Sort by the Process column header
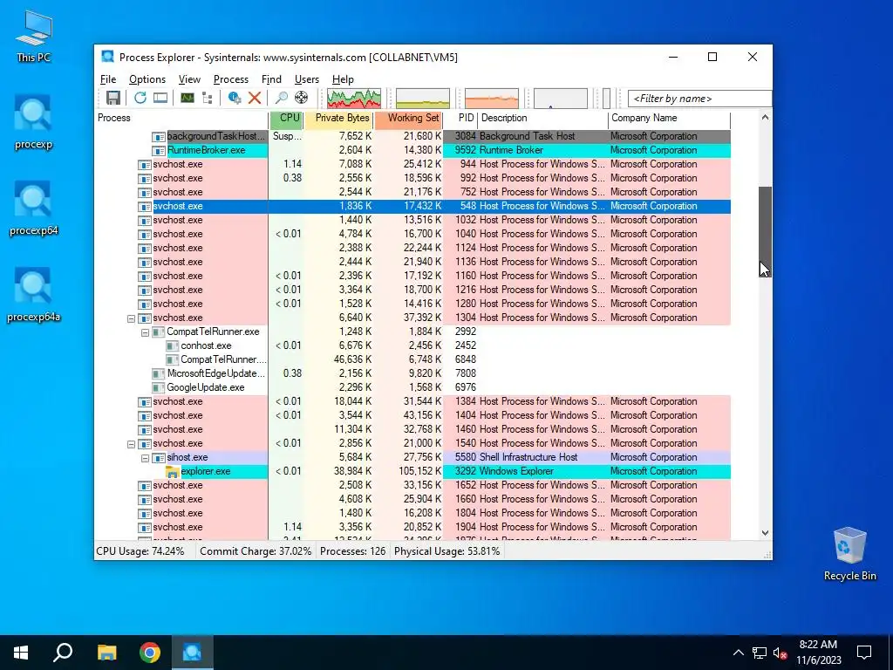Image resolution: width=893 pixels, height=670 pixels. 181,119
